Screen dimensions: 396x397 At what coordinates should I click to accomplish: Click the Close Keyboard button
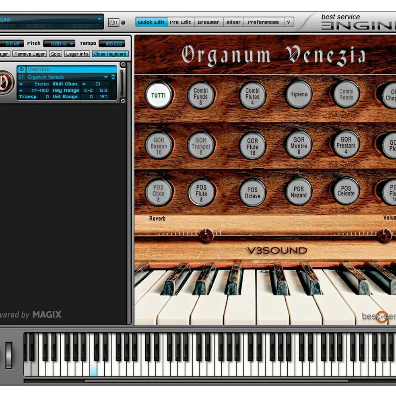click(110, 54)
